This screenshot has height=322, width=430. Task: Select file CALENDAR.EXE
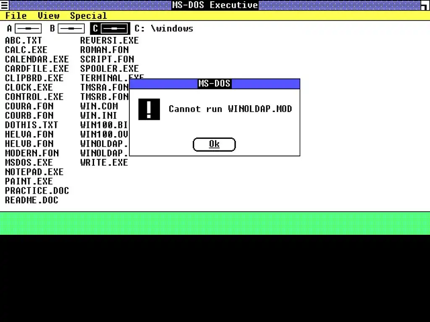point(37,59)
